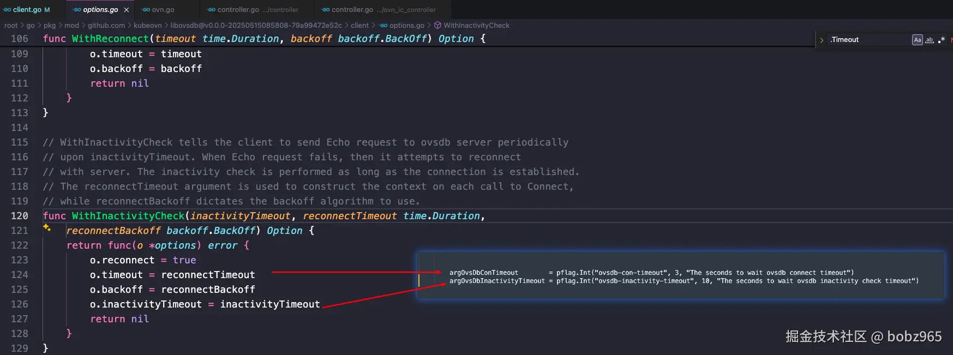Image resolution: width=953 pixels, height=355 pixels.
Task: Open the pkg breadcrumb segment
Action: pos(50,25)
